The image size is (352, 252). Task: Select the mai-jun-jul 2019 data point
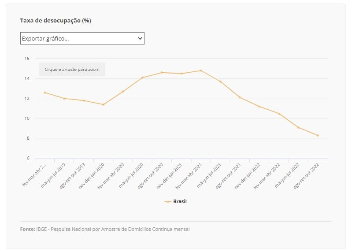click(64, 99)
